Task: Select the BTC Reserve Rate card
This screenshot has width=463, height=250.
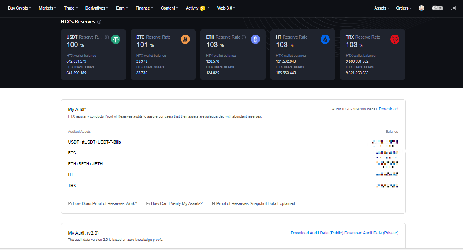Action: click(x=163, y=55)
